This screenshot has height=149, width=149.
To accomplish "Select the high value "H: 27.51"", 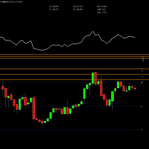I will coord(78,7).
